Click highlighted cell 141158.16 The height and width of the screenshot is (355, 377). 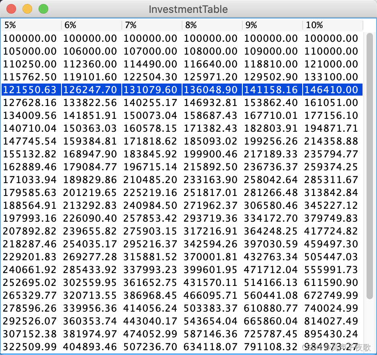tap(273, 90)
